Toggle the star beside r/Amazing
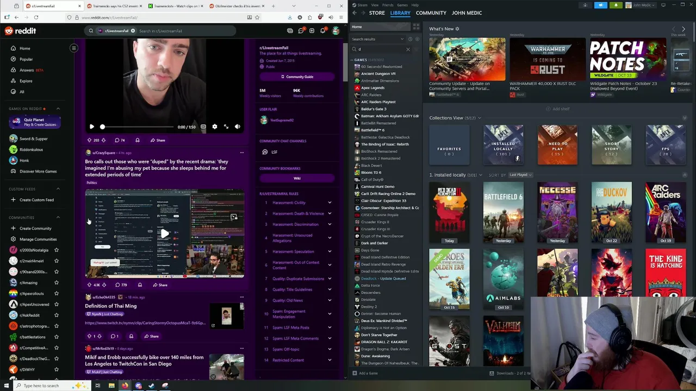This screenshot has width=696, height=391. tap(56, 282)
